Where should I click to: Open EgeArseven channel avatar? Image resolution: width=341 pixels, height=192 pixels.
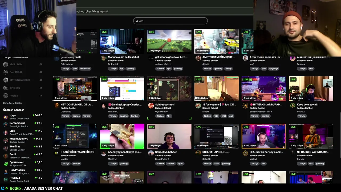pyautogui.click(x=6, y=164)
